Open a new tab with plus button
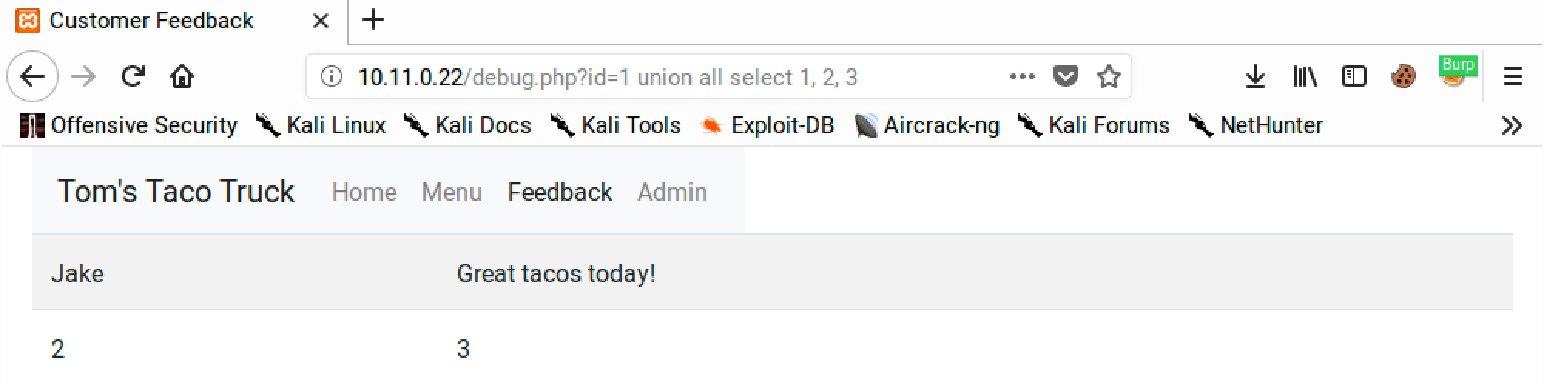 [x=373, y=20]
